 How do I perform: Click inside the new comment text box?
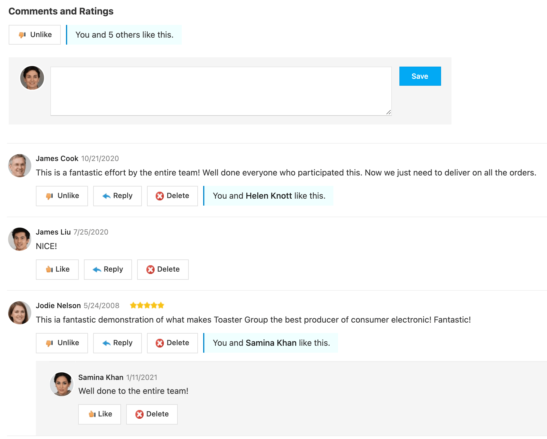click(x=221, y=91)
